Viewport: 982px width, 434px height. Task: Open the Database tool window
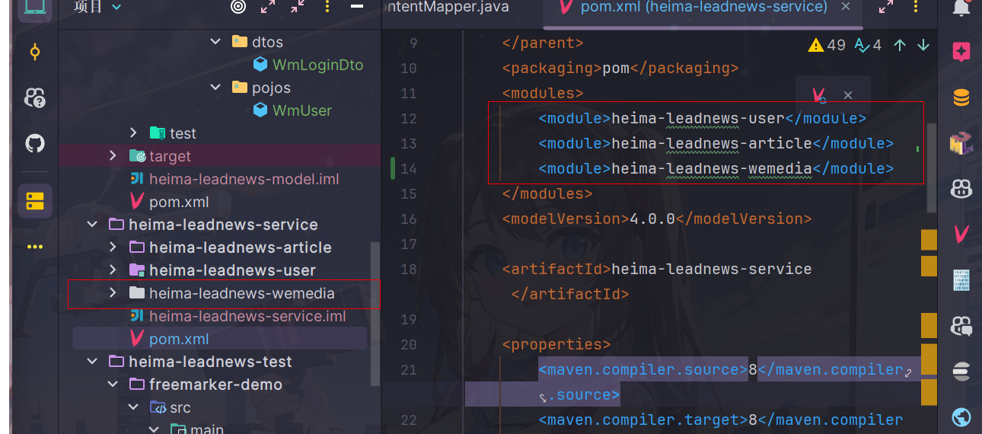pos(961,97)
